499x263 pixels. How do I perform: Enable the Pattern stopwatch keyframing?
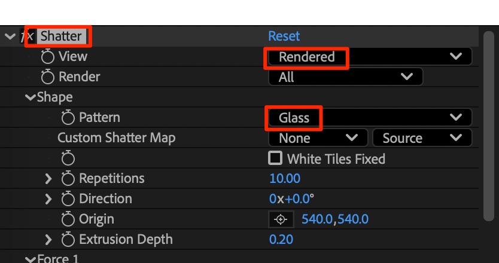pos(68,118)
